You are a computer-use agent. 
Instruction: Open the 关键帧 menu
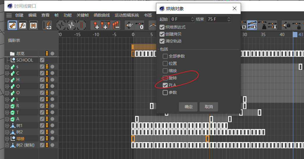(x=82, y=15)
